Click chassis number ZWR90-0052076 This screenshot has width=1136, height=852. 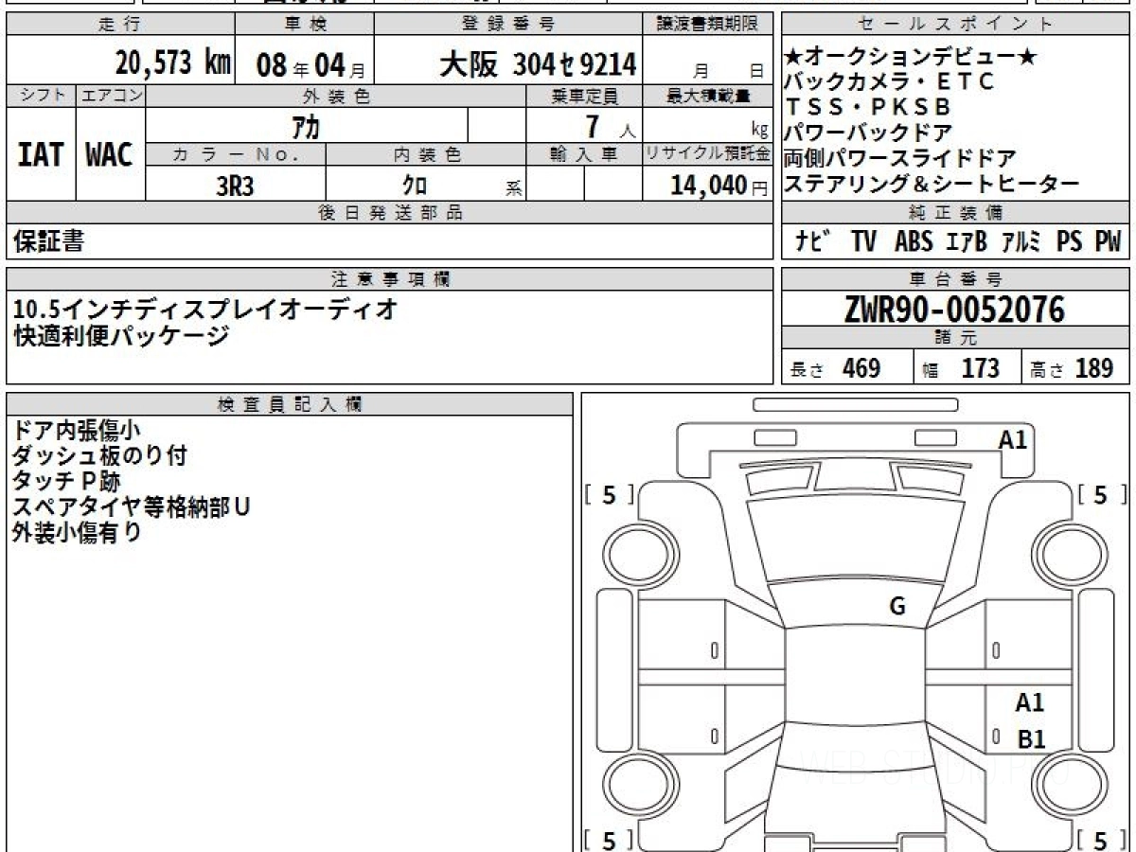[x=954, y=309]
